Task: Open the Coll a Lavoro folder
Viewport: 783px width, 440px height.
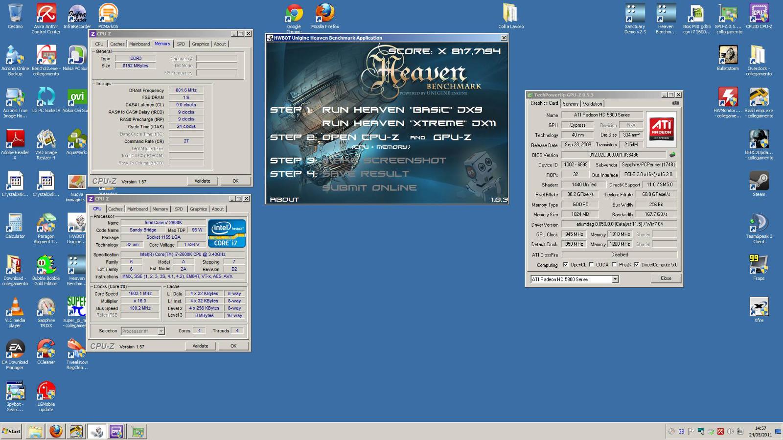Action: [x=511, y=16]
